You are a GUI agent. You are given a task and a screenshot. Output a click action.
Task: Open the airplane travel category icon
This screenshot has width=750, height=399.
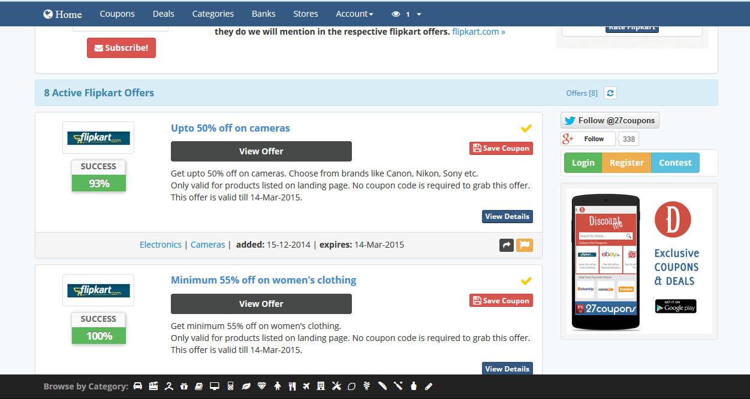(306, 386)
